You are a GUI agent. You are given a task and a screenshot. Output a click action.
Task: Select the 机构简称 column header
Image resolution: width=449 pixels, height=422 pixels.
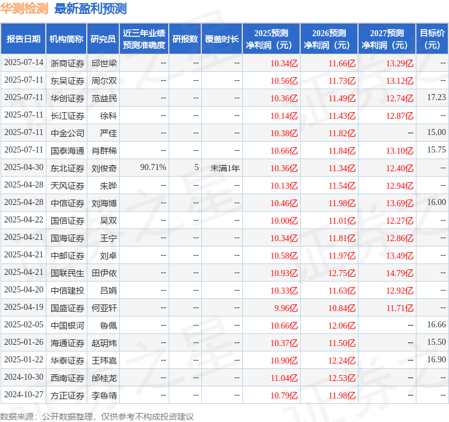click(x=66, y=39)
